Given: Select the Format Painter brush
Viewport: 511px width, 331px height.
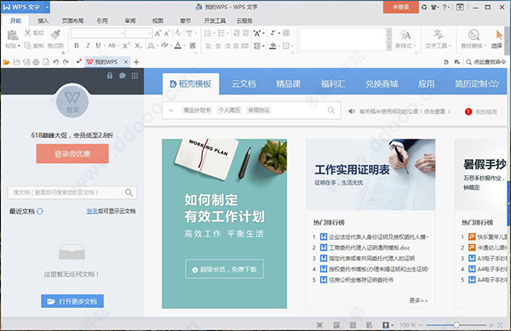Looking at the screenshot, I should 55,34.
